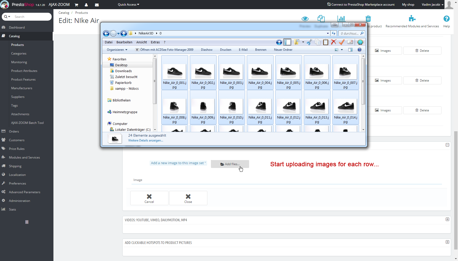
Task: Go back in the file dialog
Action: tap(106, 33)
